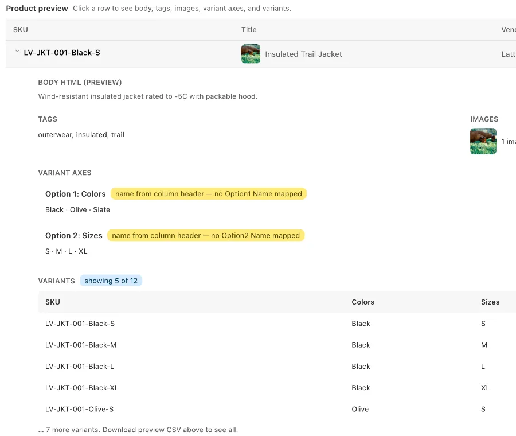Click the Black · Olive · Slate values text
The width and height of the screenshot is (516, 436).
pyautogui.click(x=77, y=210)
